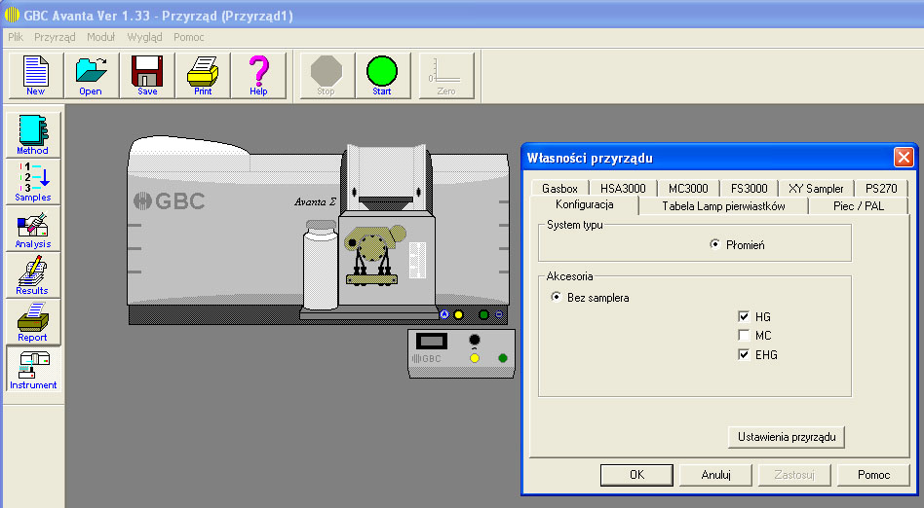Select the Bez samplera radio button
Screen dimensions: 924x508
pyautogui.click(x=556, y=297)
